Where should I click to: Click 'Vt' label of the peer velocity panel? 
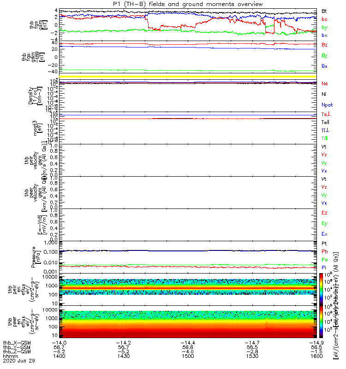coord(324,179)
